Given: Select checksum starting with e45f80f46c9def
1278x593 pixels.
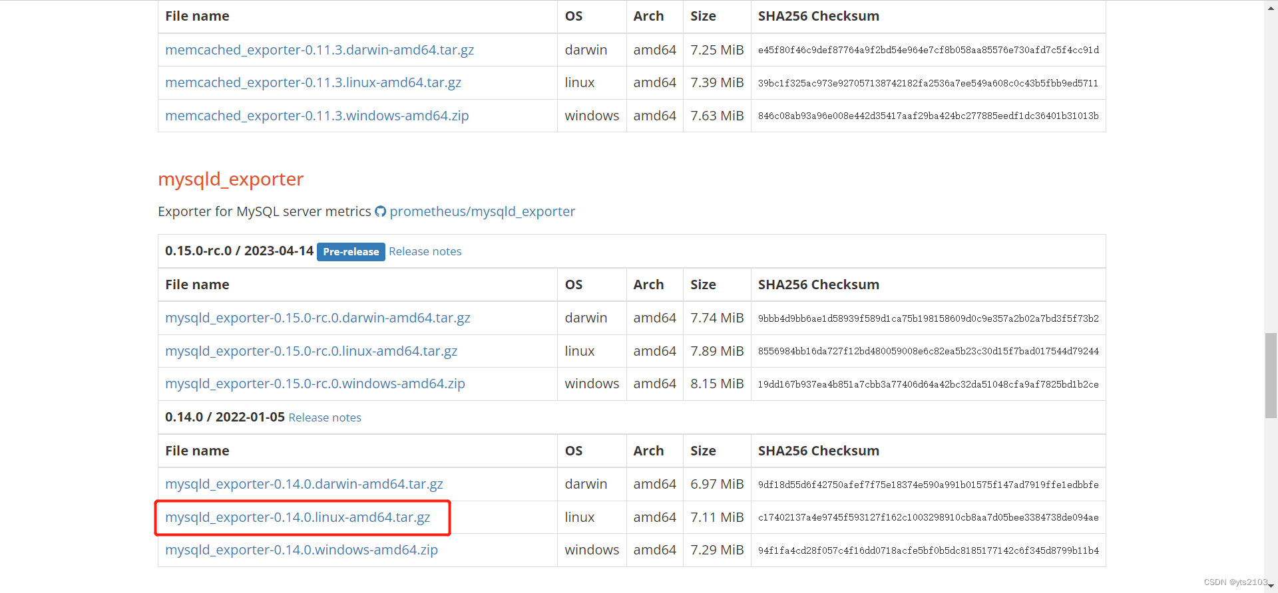Looking at the screenshot, I should pos(928,50).
